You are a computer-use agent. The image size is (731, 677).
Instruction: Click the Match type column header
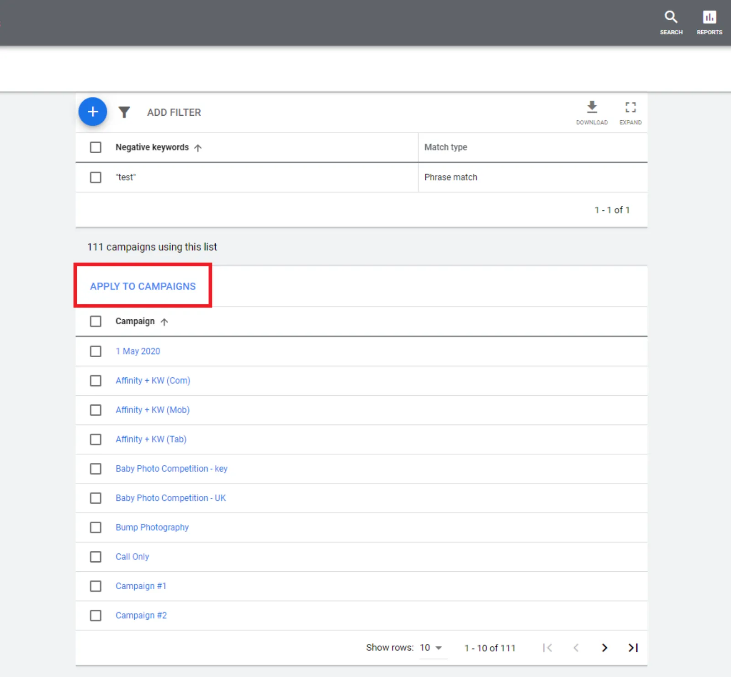pos(445,147)
